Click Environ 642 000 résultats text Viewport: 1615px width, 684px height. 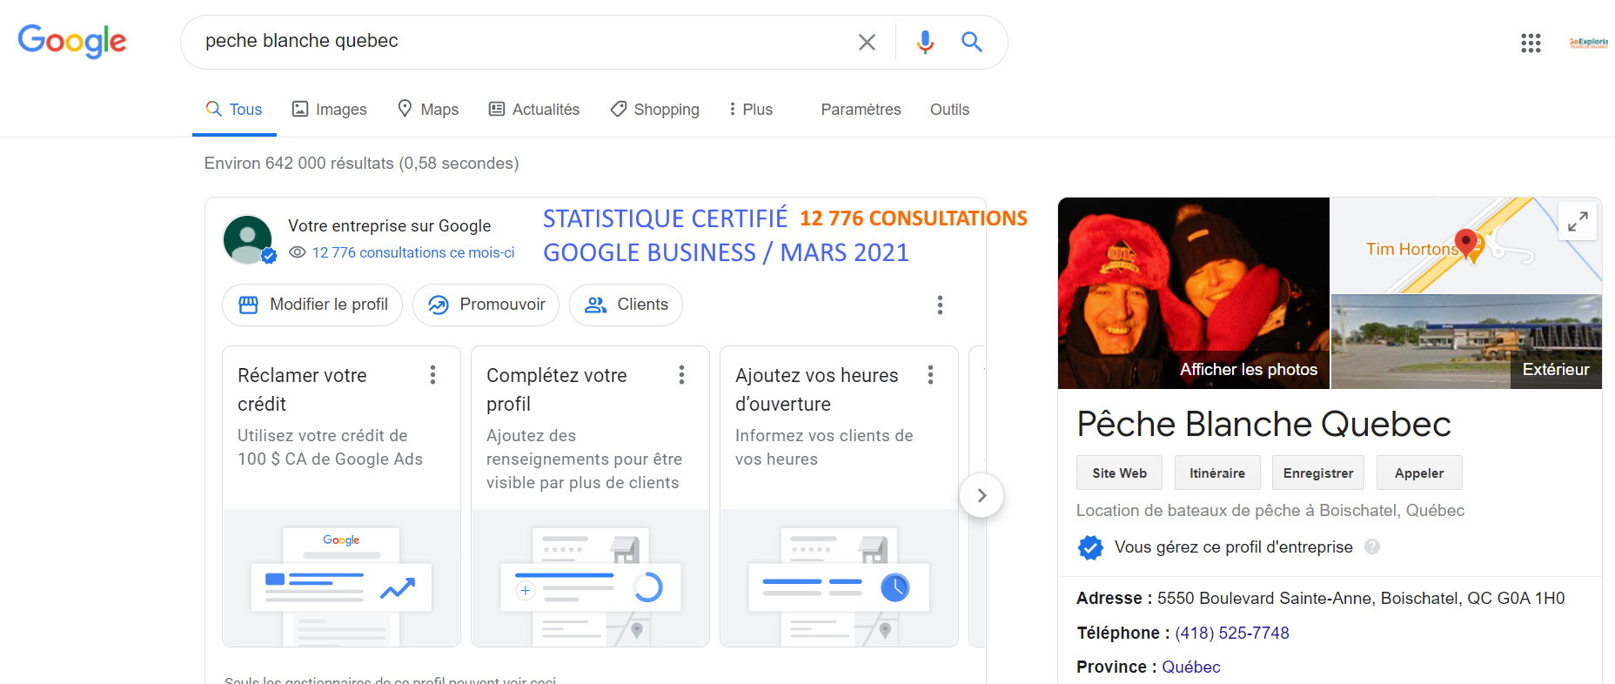click(361, 164)
